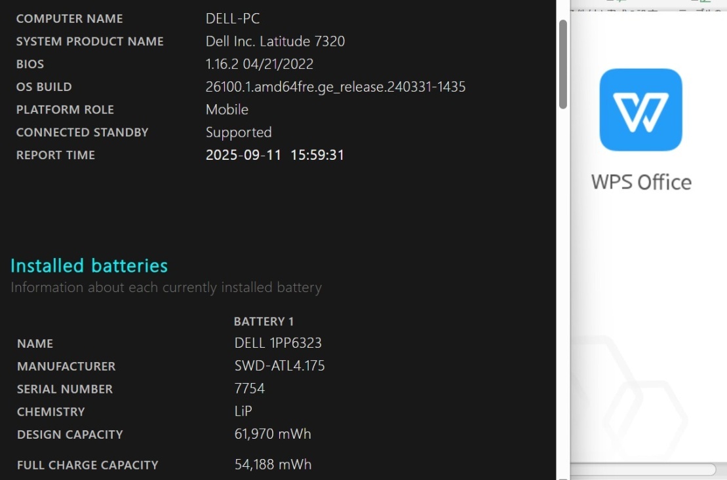Click the BATTERY 1 column header
The width and height of the screenshot is (727, 480).
[264, 322]
